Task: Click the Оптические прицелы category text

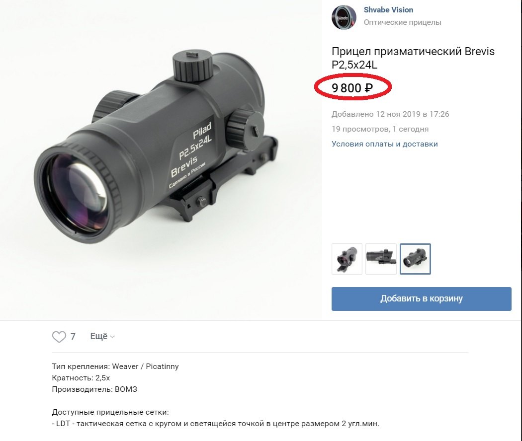Action: tap(402, 22)
